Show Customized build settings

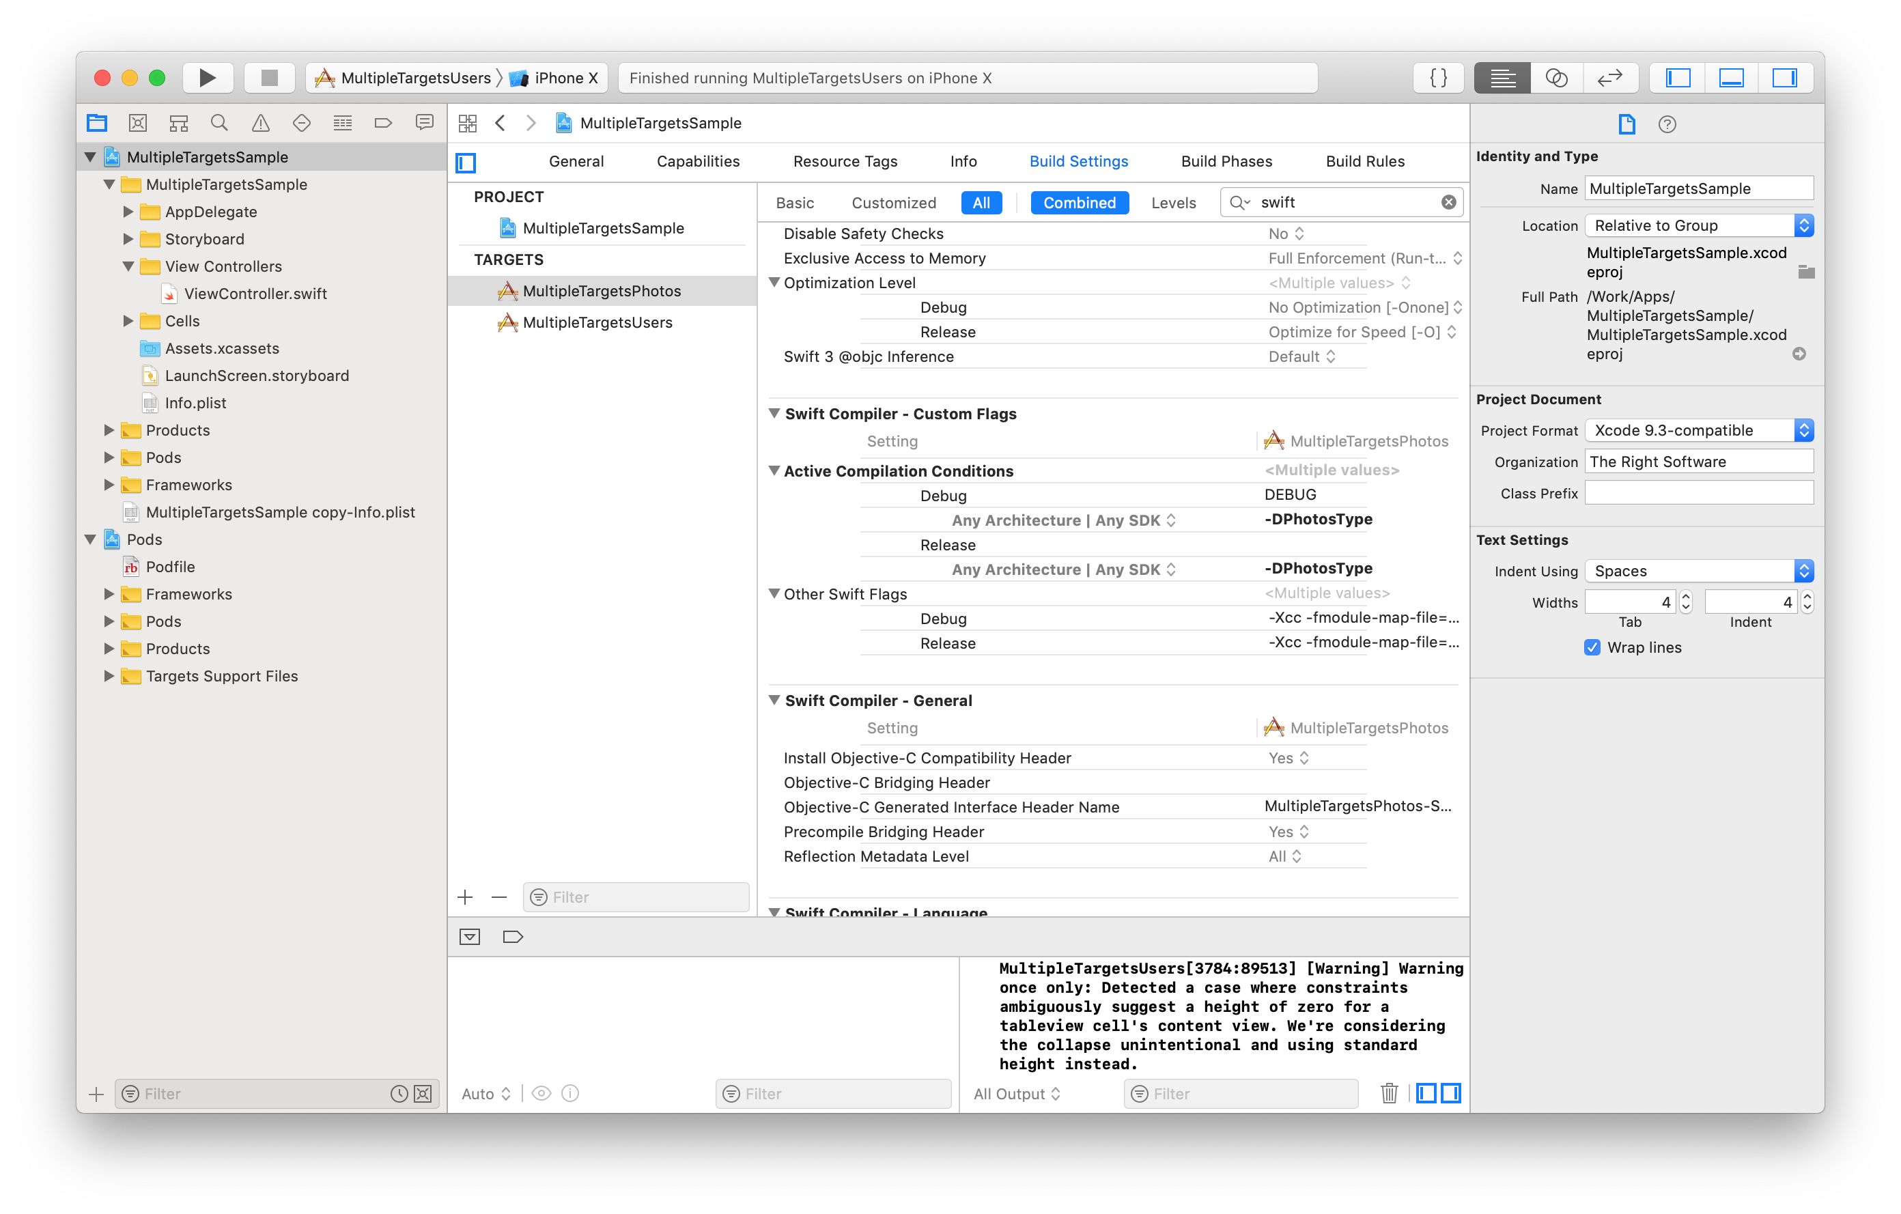coord(894,203)
